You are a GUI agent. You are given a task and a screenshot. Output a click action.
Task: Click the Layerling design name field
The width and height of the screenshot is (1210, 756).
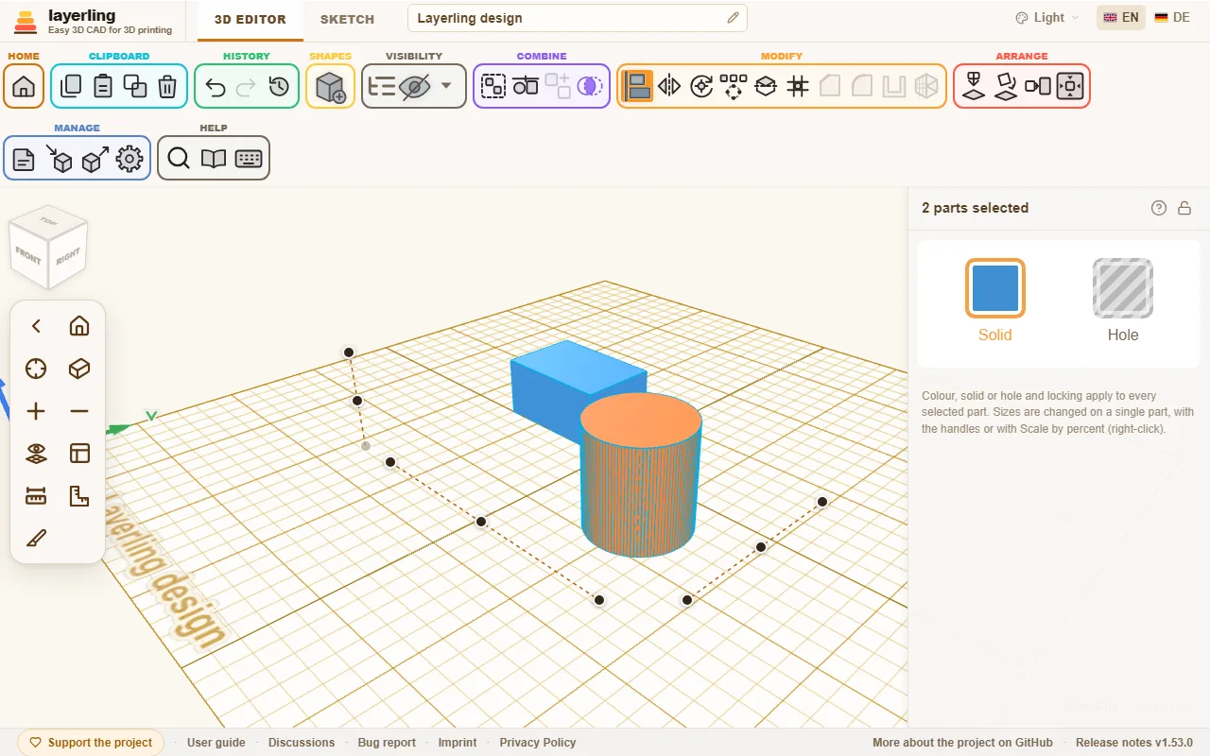click(x=577, y=18)
